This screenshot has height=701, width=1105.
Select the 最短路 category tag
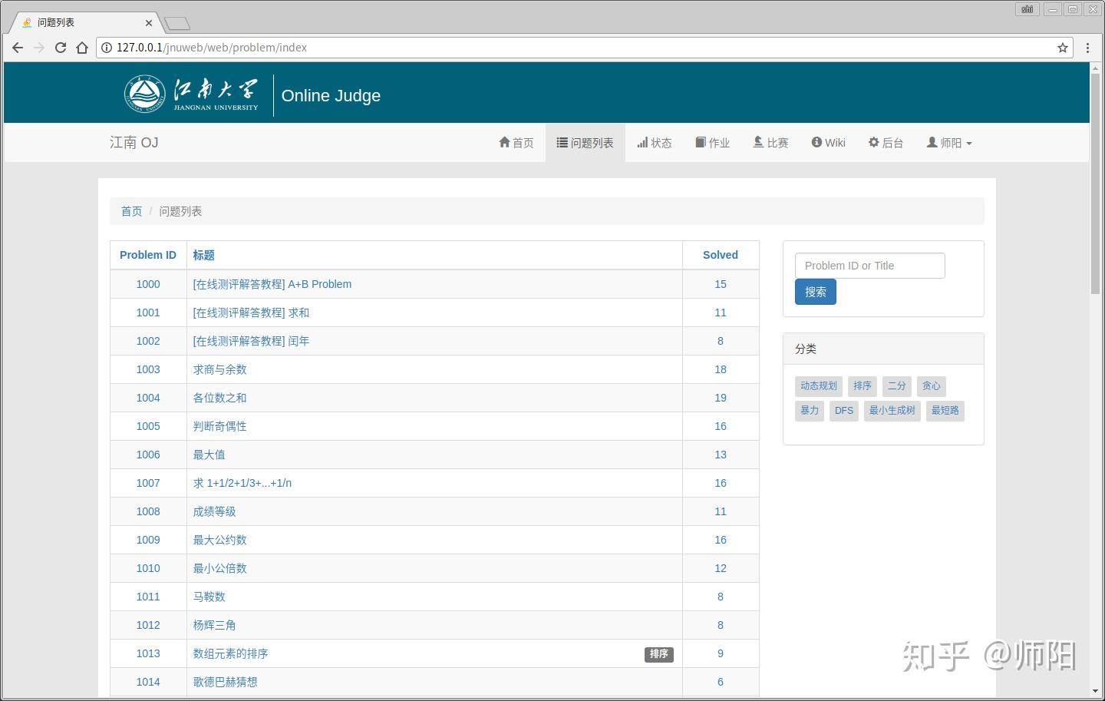(945, 411)
